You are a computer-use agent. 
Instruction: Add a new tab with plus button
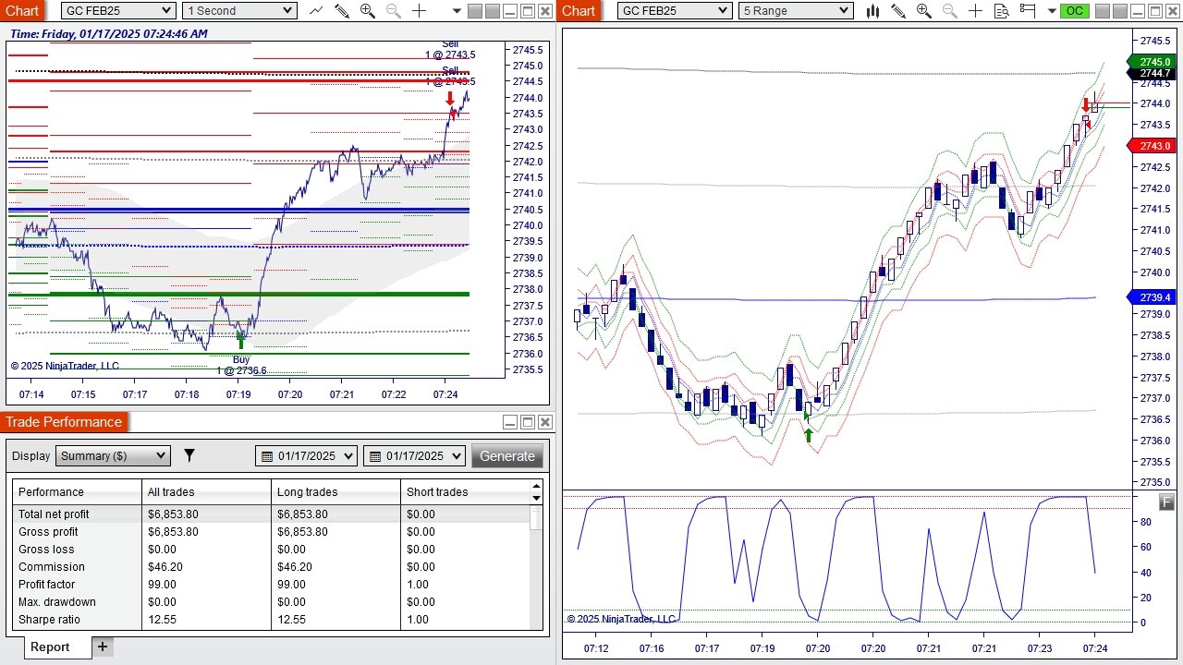coord(103,647)
